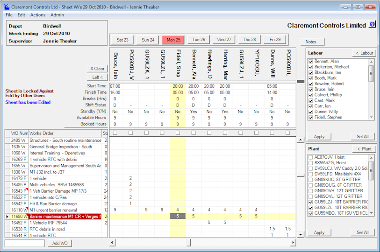This screenshot has width=380, height=252.
Task: Switch to the Tue 26 day tab
Action: 199,40
